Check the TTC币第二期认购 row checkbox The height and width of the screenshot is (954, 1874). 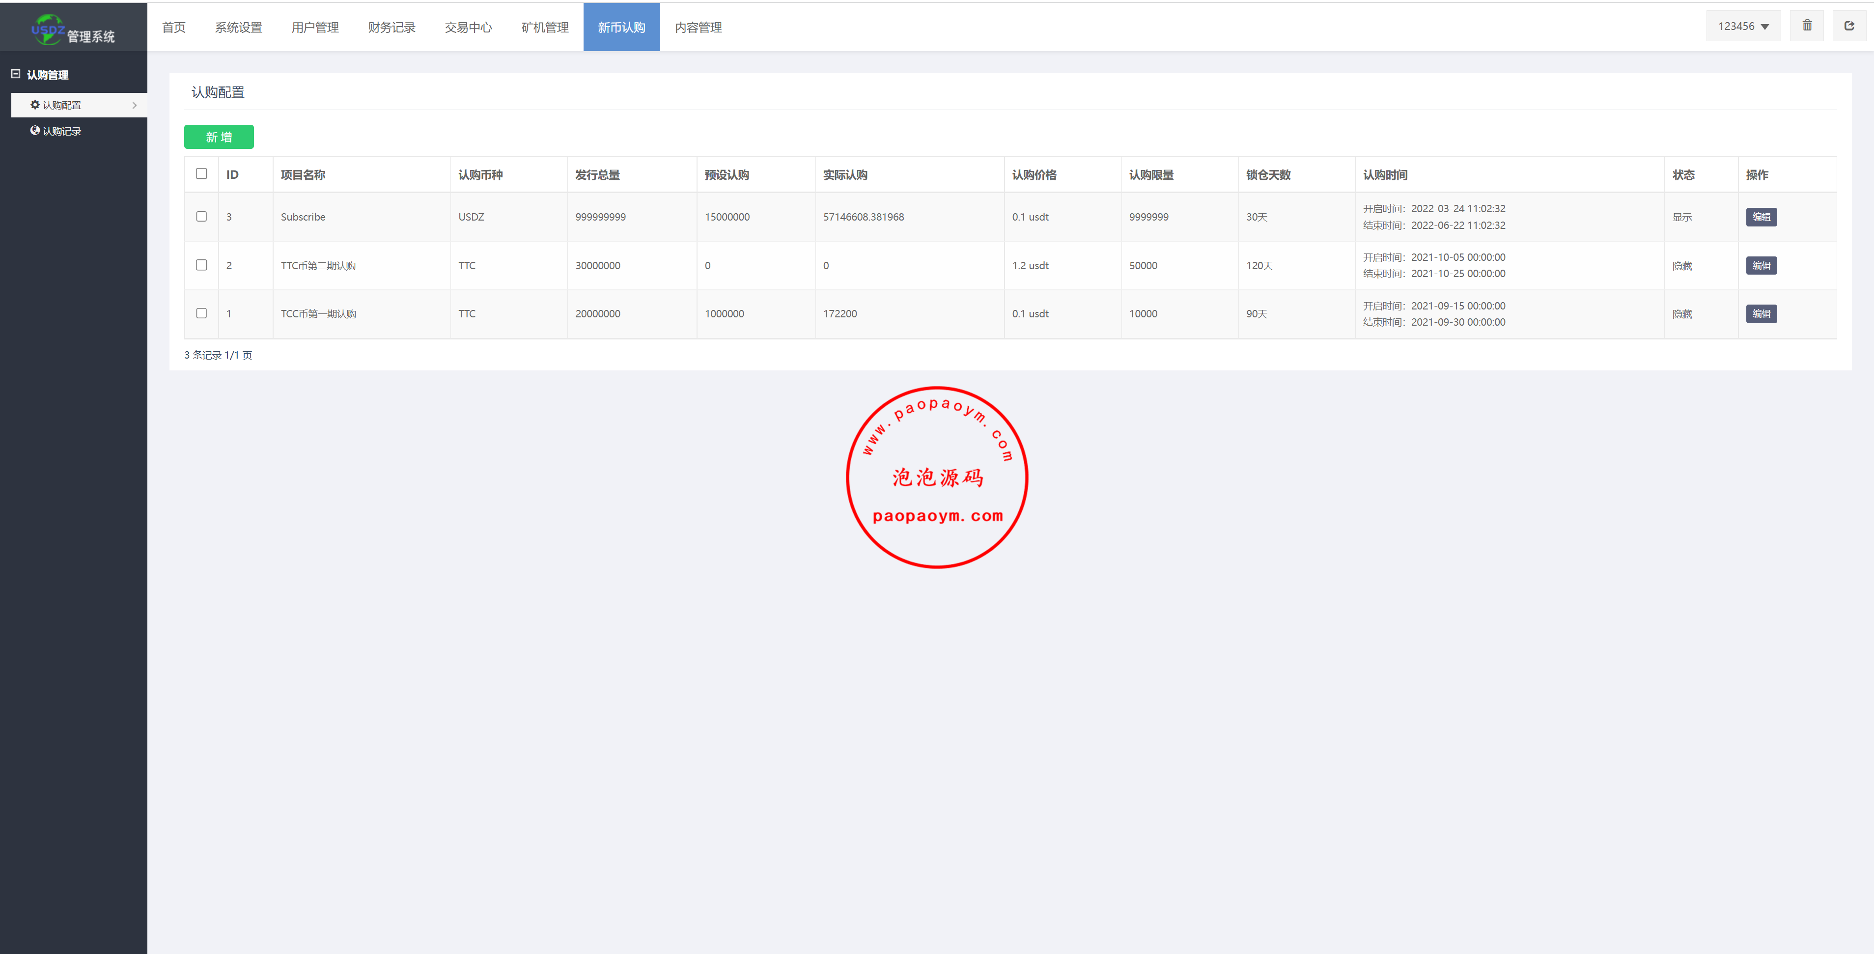click(x=201, y=265)
